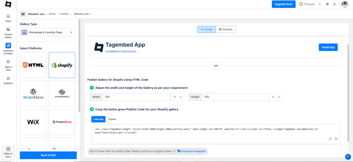The height and width of the screenshot is (162, 353).
Task: Switch to the Script tab
Action: pyautogui.click(x=206, y=30)
